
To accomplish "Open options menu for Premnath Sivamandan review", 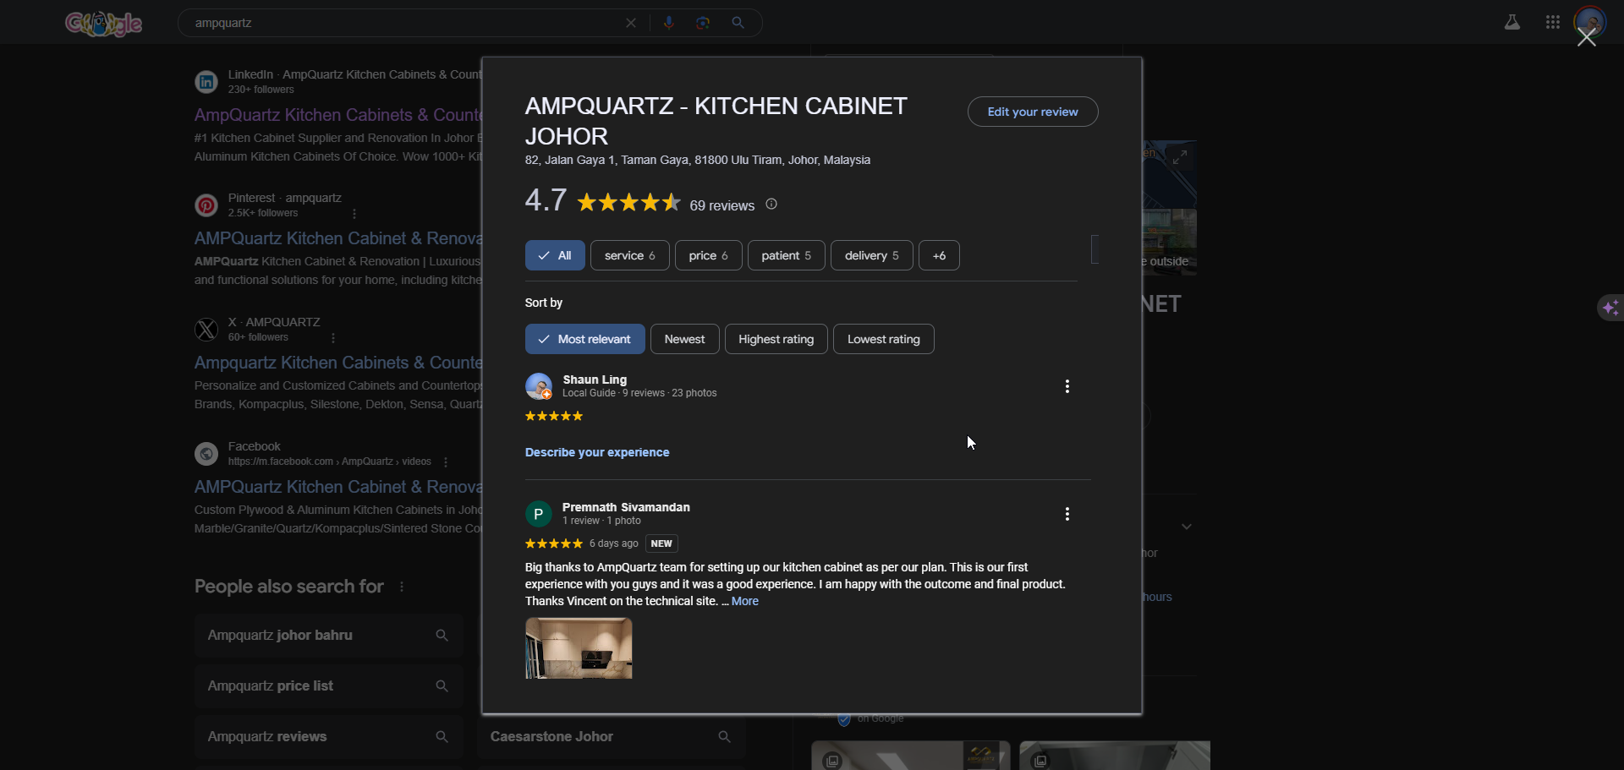I will (x=1067, y=514).
